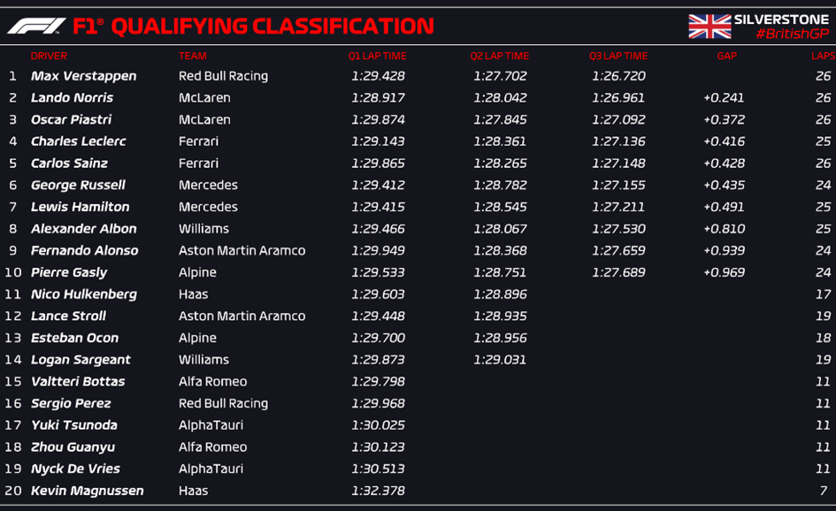Screen dimensions: 836x511
Task: Click the DRIVER column header
Action: tap(49, 56)
